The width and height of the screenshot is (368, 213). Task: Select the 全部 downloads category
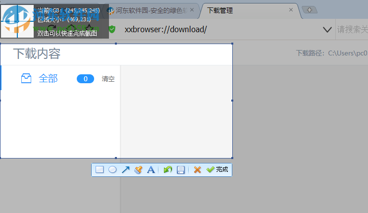(48, 78)
